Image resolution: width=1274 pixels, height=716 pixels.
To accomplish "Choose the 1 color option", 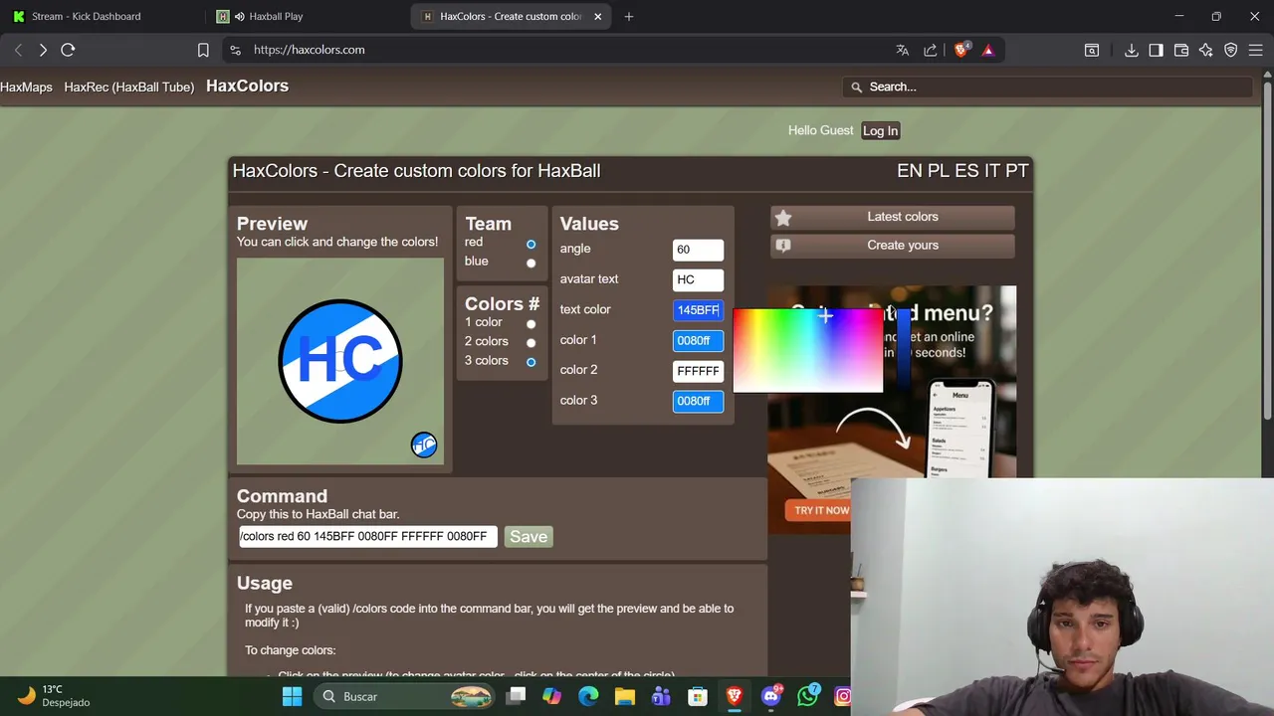I will pyautogui.click(x=531, y=324).
